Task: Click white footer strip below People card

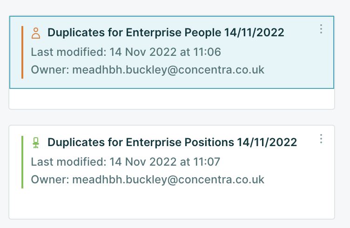Action: [171, 99]
